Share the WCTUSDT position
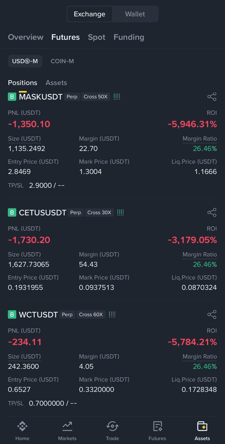225x444 pixels. 212,314
